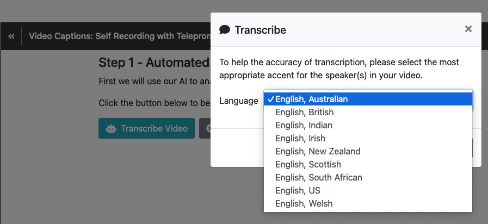Choose English, US as the language
This screenshot has width=488, height=224.
pyautogui.click(x=368, y=190)
